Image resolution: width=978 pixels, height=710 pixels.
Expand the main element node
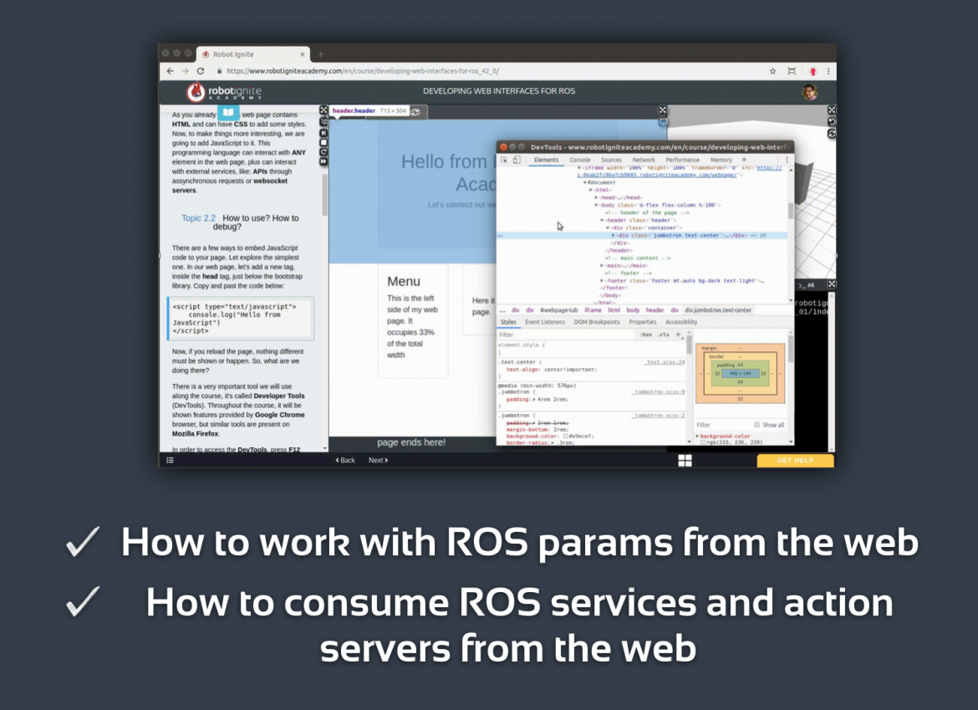pos(602,265)
